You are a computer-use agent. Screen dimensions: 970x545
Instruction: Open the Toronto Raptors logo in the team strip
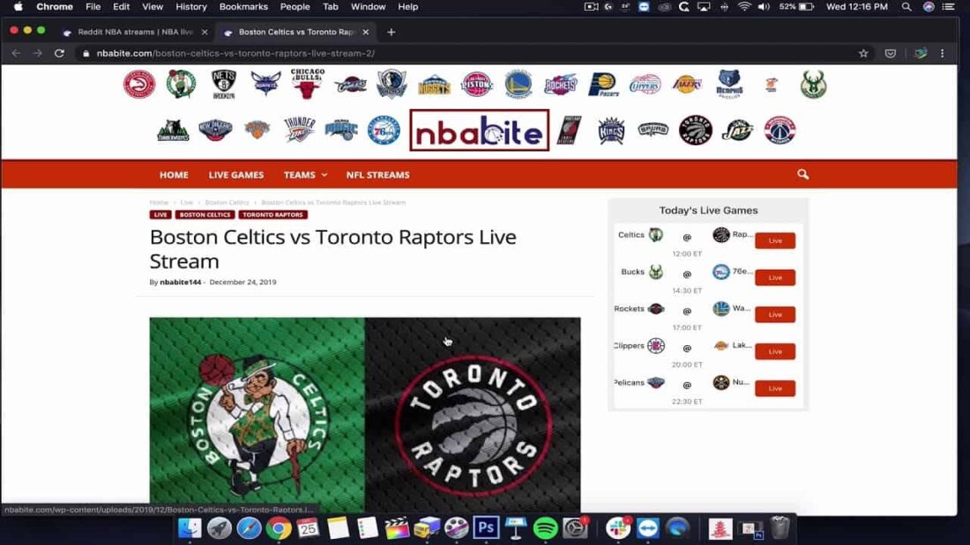coord(696,130)
